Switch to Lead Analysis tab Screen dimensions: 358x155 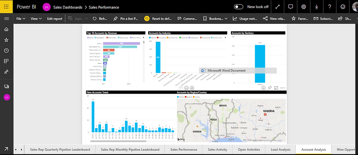pyautogui.click(x=280, y=150)
